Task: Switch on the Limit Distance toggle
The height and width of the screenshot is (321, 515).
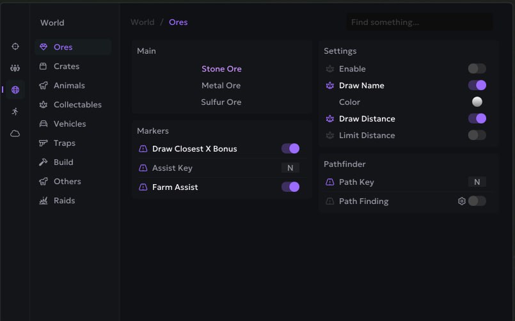Action: pos(477,136)
